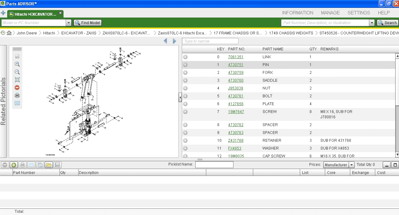Fit the pictorial to the window
The image size is (399, 215).
tap(17, 80)
